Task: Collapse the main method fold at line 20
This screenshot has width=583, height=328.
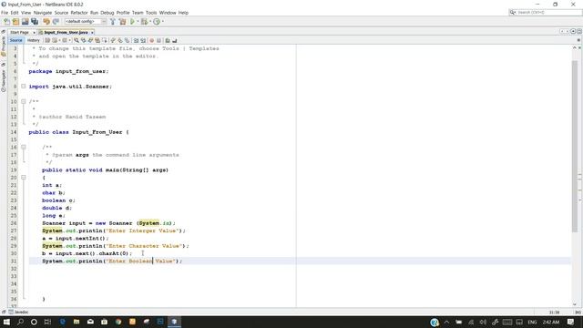Action: (x=24, y=178)
